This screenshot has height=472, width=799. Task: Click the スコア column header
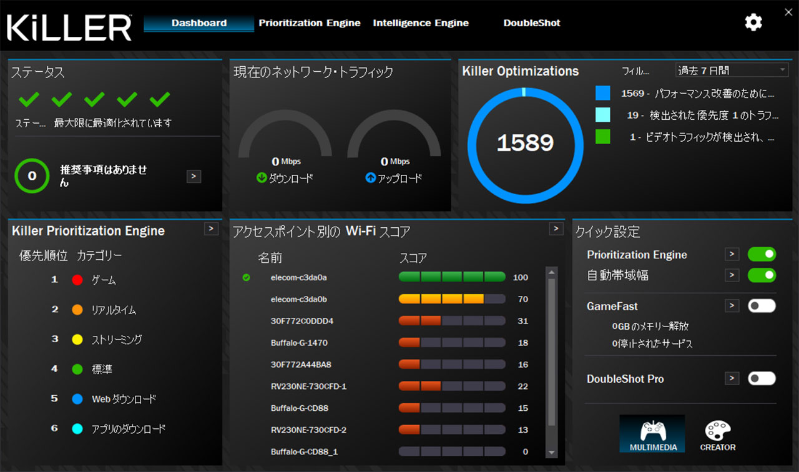(x=413, y=258)
